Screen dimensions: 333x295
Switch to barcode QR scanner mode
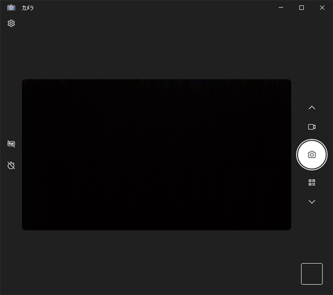coord(312,183)
